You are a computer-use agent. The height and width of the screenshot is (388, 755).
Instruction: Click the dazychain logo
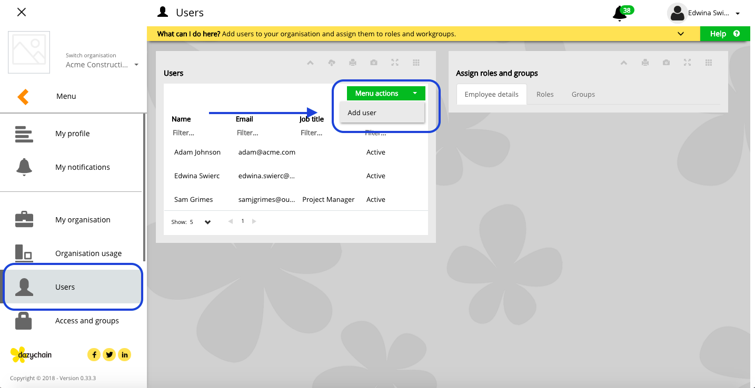click(x=31, y=355)
